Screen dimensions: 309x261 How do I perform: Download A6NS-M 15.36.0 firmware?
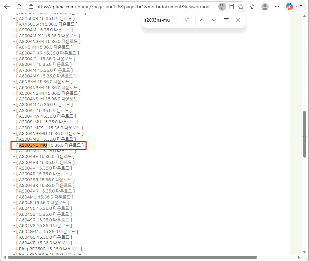[x=44, y=82]
